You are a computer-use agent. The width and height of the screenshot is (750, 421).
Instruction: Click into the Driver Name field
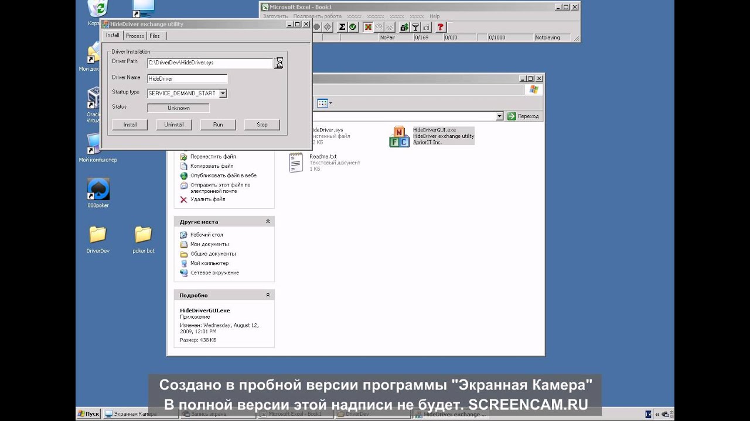point(187,78)
